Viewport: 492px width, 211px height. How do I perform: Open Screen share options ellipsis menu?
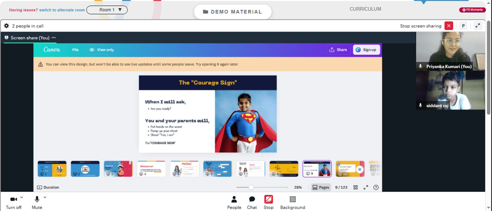pyautogui.click(x=54, y=38)
